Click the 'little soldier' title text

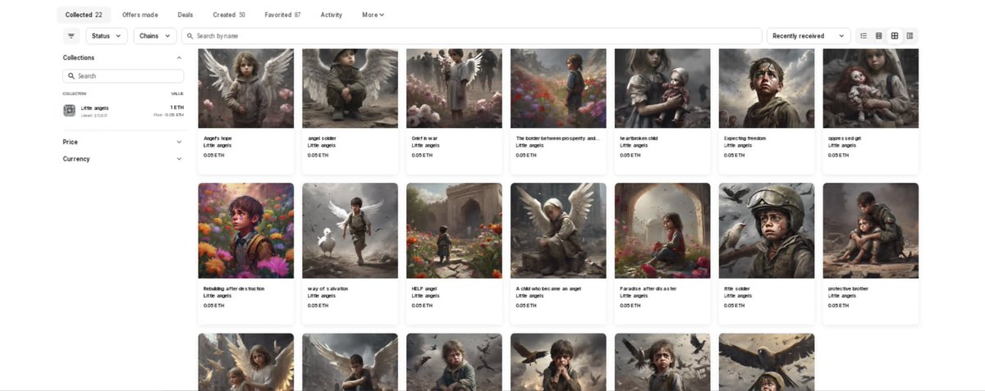coord(739,289)
